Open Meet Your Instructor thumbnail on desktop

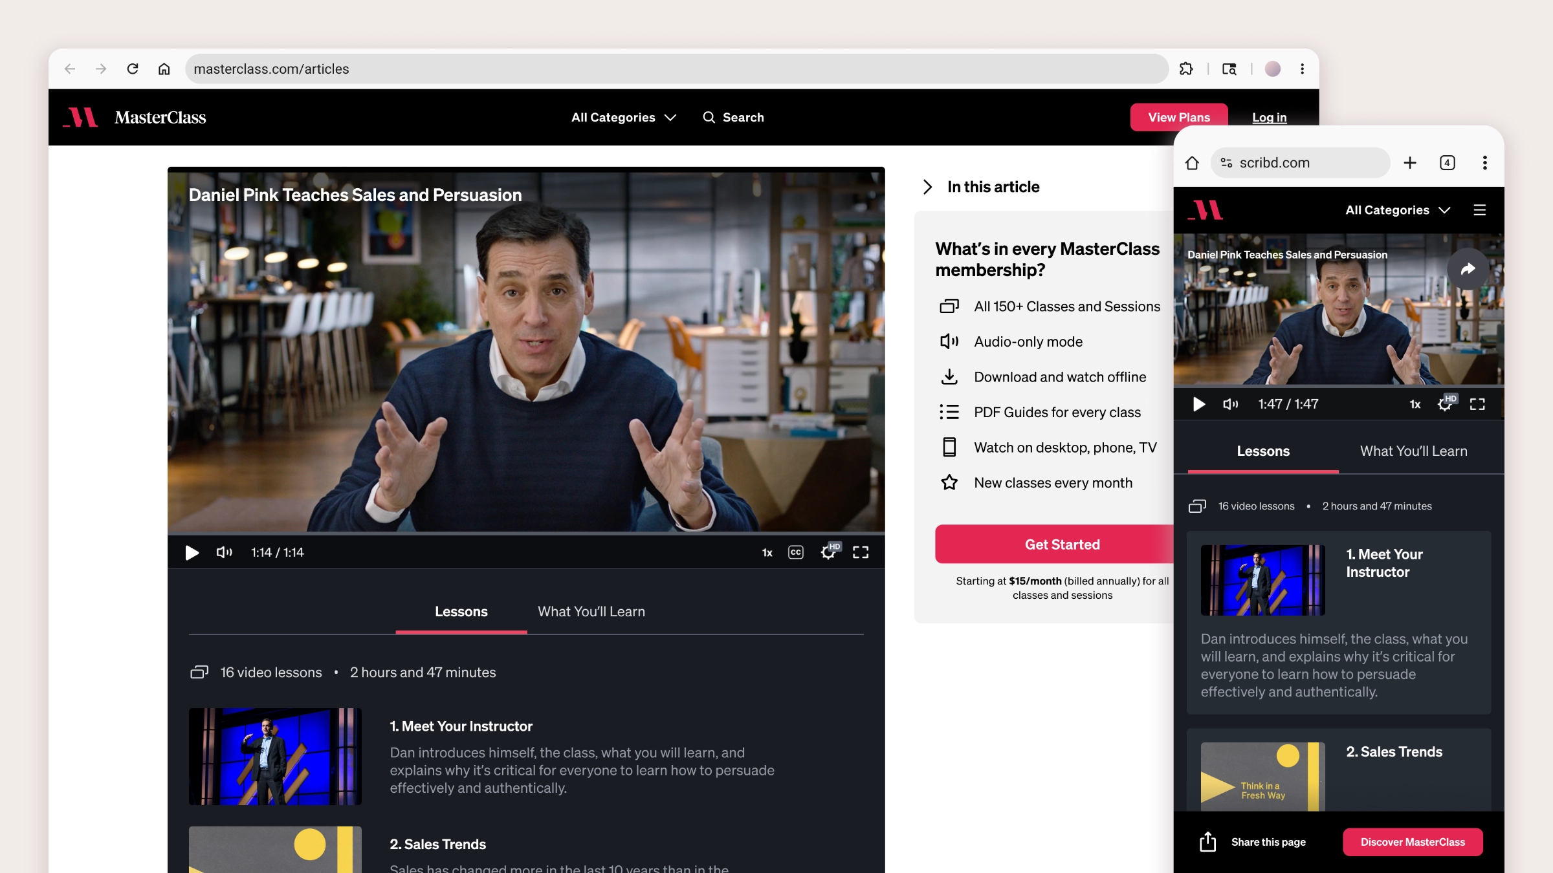point(275,757)
